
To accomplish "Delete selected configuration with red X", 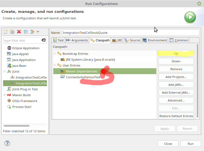I will 19,32.
